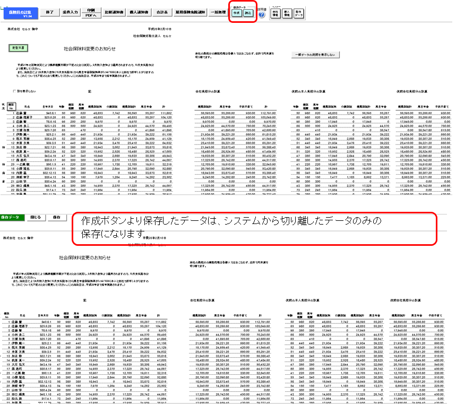Viewport: 456px width, 404px height.
Task: Click the 一括処理 button
Action: [218, 12]
